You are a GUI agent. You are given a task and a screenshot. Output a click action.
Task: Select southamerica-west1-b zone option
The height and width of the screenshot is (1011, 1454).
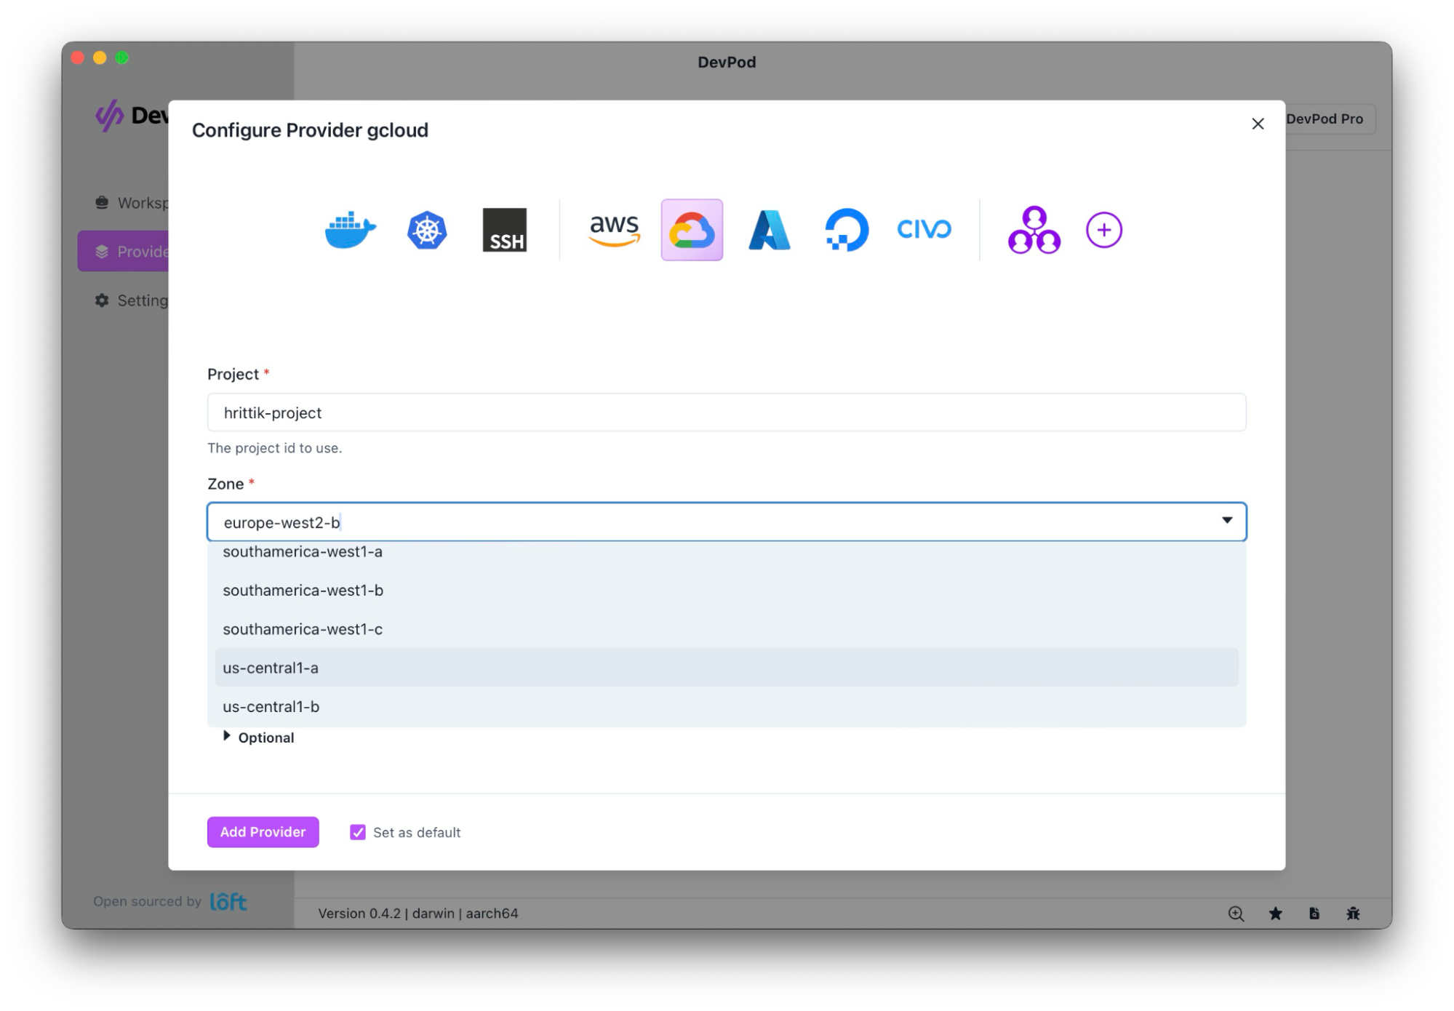pos(303,591)
